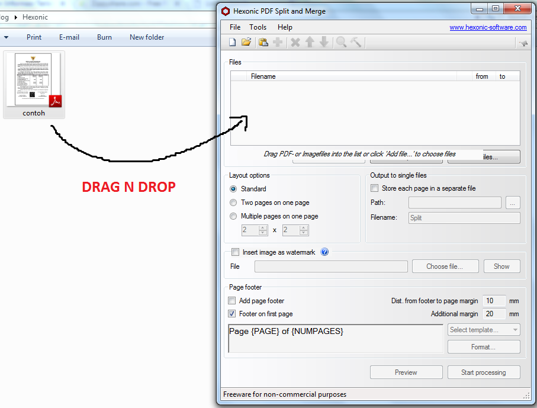Click the Filename field containing Split
Viewport: 537px width, 408px height.
point(464,218)
